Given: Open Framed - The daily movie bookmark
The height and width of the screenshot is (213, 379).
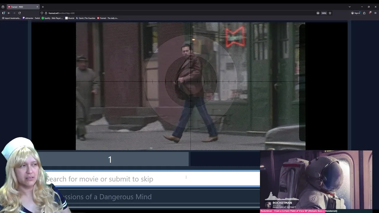Looking at the screenshot, I should click(x=107, y=18).
